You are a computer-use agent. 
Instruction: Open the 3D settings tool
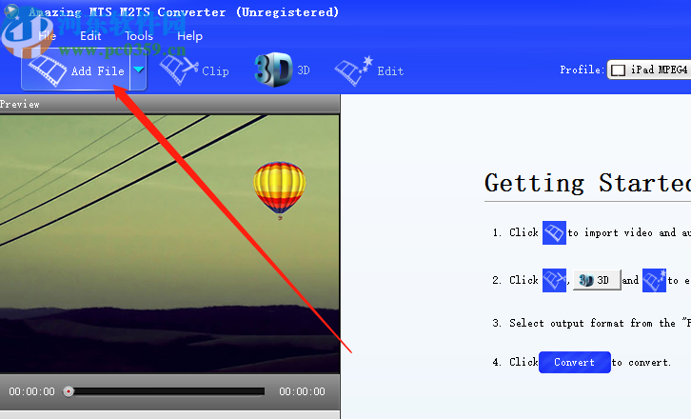pos(283,70)
